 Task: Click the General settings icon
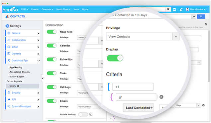tap(9, 33)
